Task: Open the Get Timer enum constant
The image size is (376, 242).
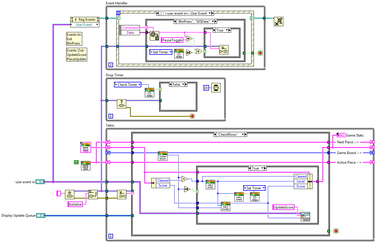Action: click(161, 52)
